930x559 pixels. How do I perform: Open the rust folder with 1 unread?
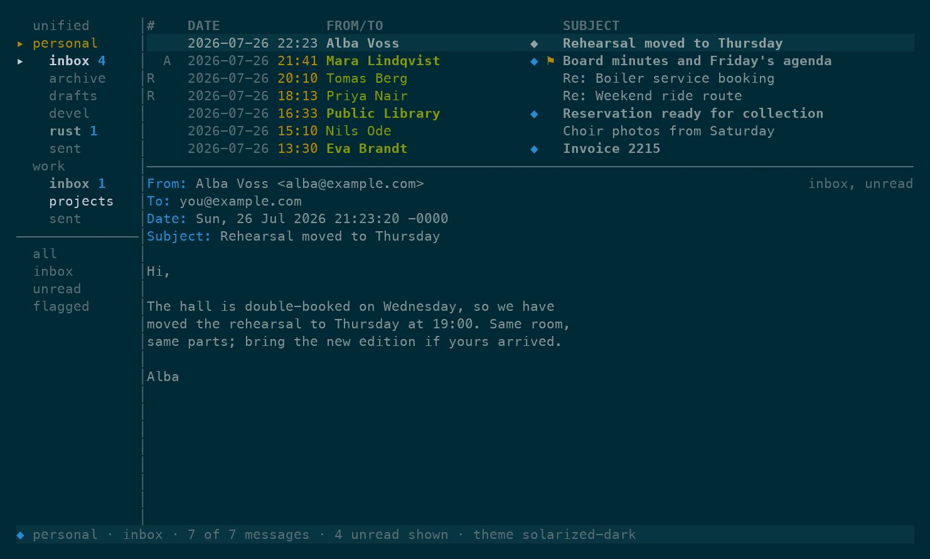(x=73, y=131)
